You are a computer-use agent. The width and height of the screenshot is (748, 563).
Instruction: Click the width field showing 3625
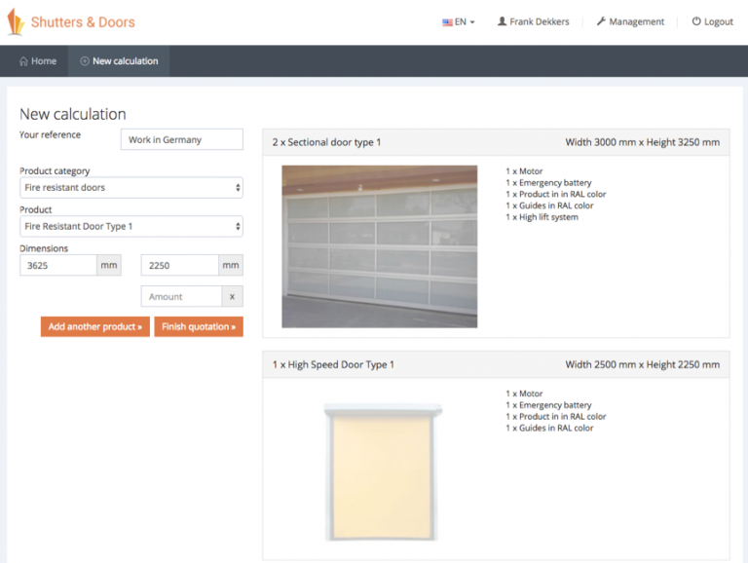(58, 265)
